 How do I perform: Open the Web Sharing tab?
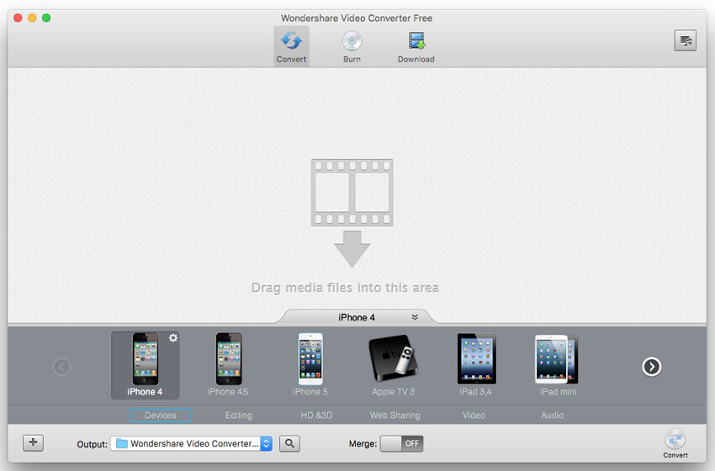pyautogui.click(x=395, y=415)
